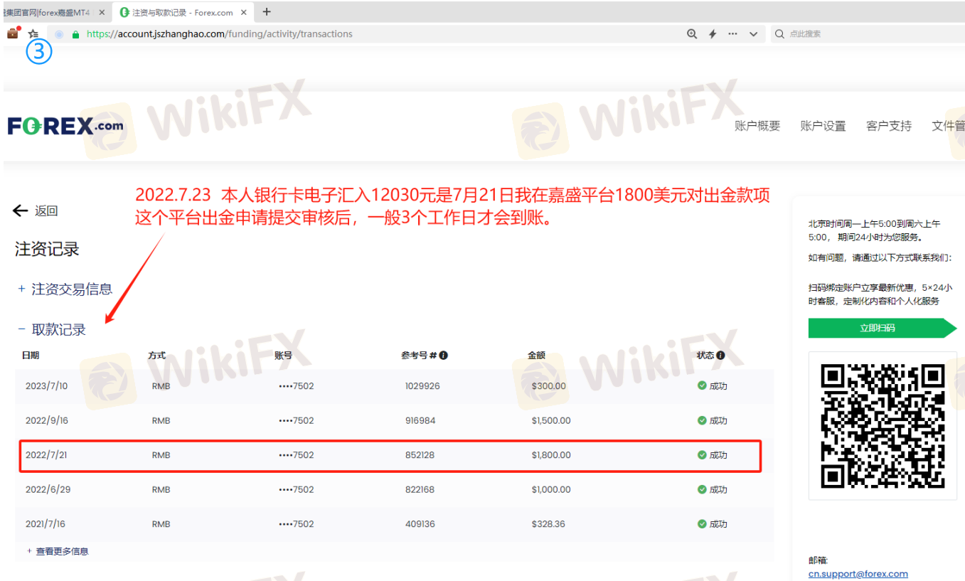Expand the 注资交易信息 section
This screenshot has height=581, width=965.
pos(65,289)
